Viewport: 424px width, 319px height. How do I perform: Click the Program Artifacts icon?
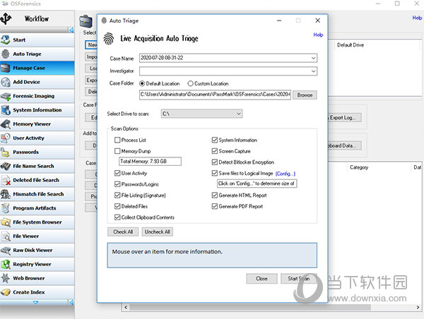tap(6, 208)
